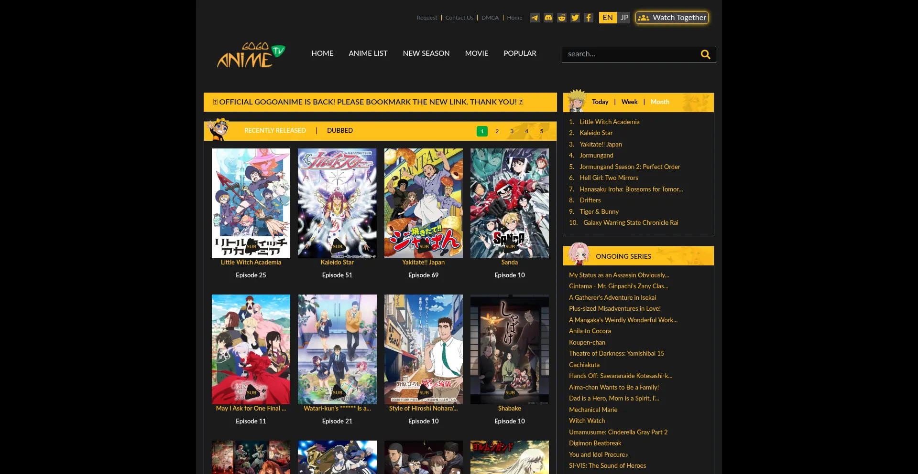Open Hell Girl: Two Mirrors ranking entry

[x=609, y=178]
